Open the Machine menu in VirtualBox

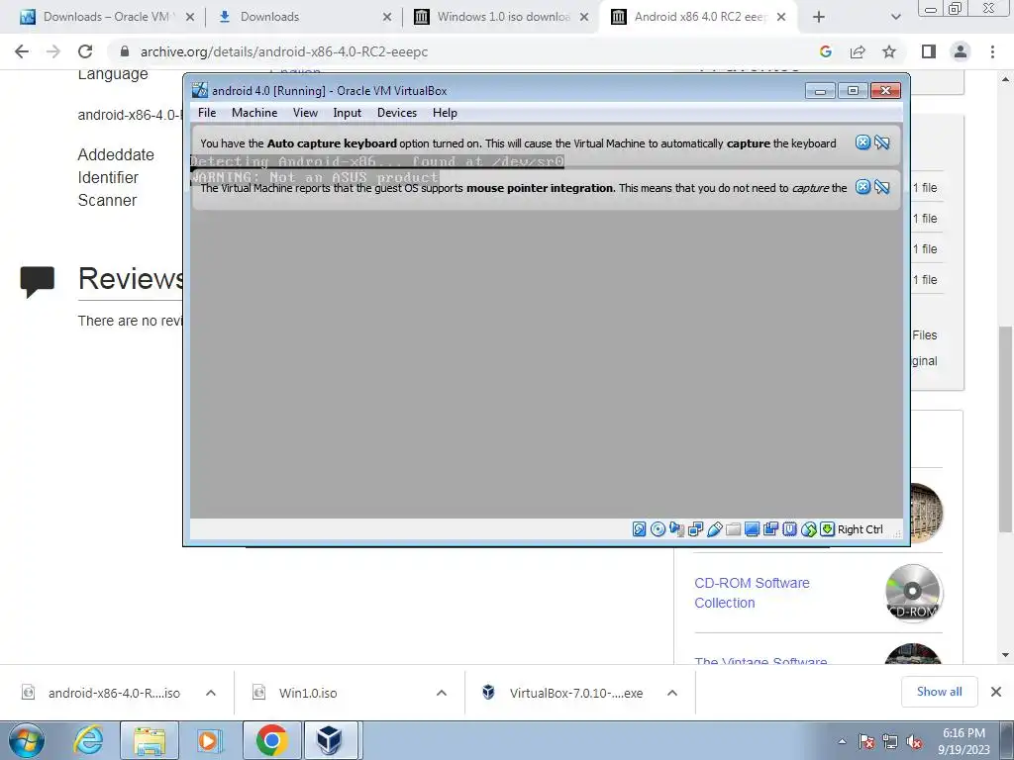coord(254,113)
